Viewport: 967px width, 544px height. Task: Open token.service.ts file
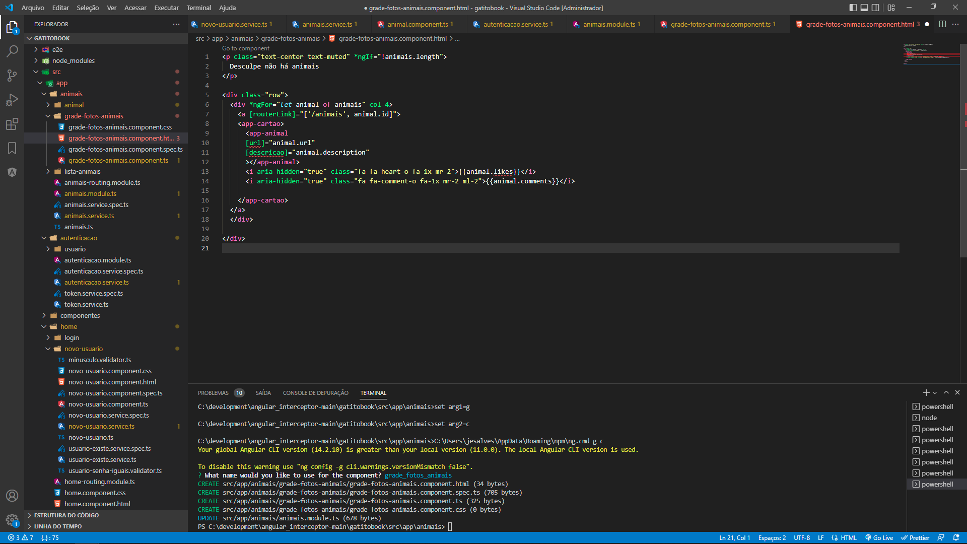[x=106, y=304]
